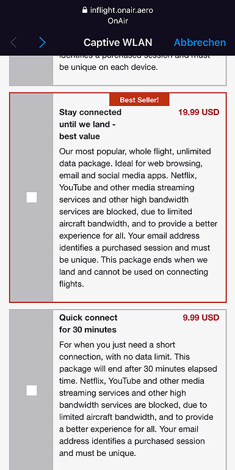The height and width of the screenshot is (470, 235).
Task: Tap the gray side panel of the top card
Action: 31,70
